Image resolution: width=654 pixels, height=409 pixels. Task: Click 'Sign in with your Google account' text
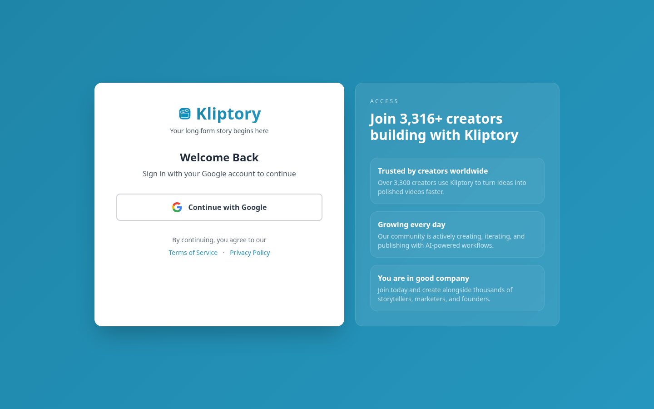[x=219, y=174]
